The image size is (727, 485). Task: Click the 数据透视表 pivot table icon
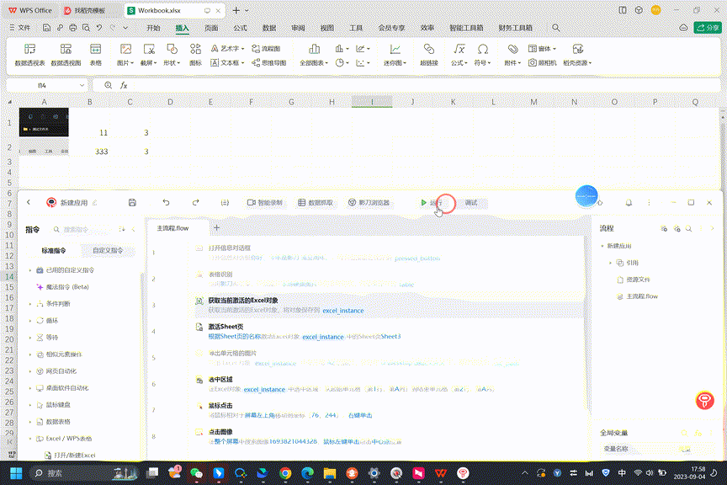tap(29, 50)
